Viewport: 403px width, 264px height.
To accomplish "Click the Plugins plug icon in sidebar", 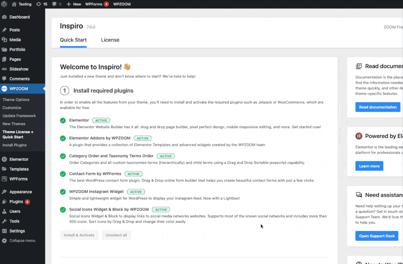I will pyautogui.click(x=4, y=202).
